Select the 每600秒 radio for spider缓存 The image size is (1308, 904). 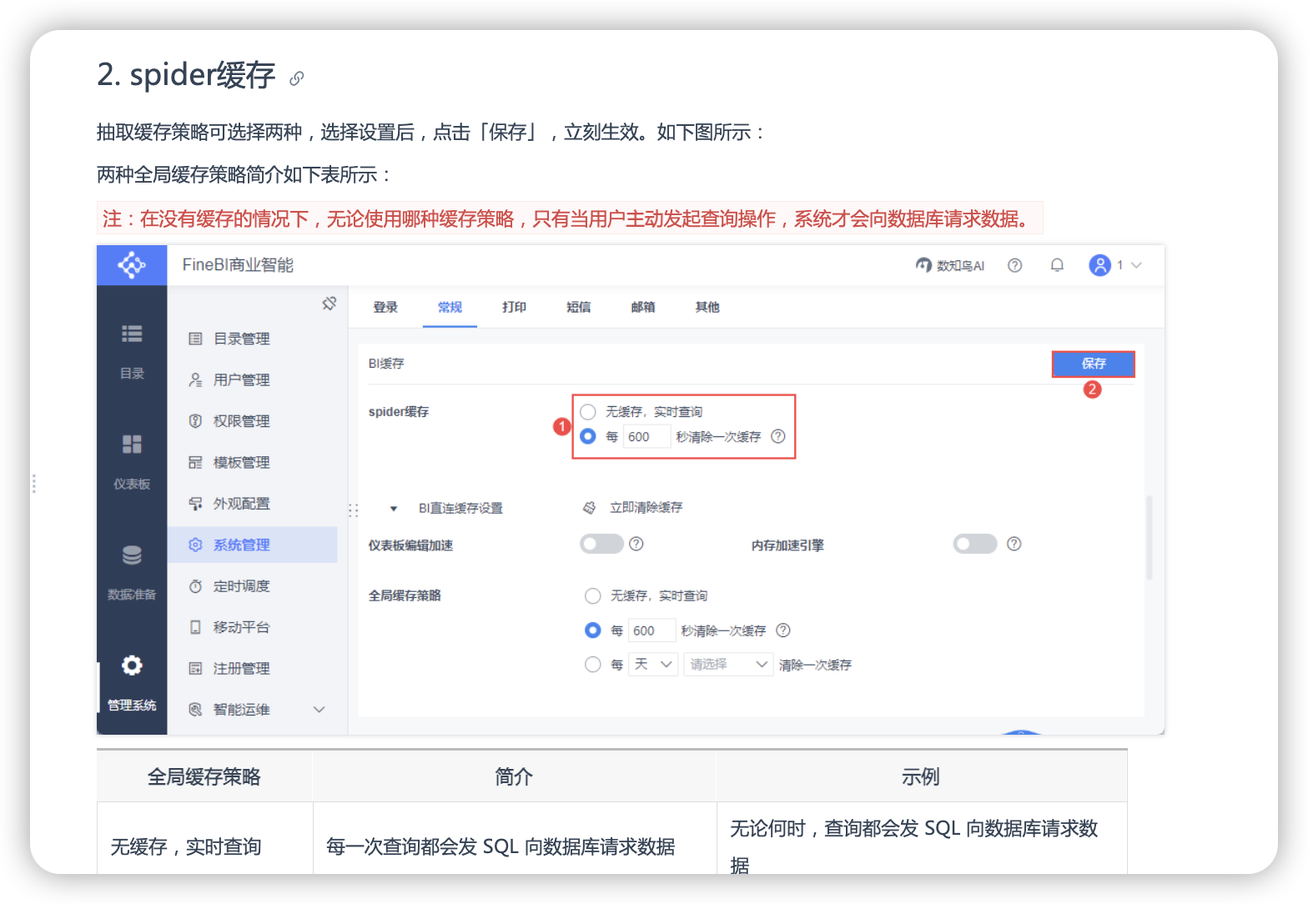pyautogui.click(x=588, y=436)
